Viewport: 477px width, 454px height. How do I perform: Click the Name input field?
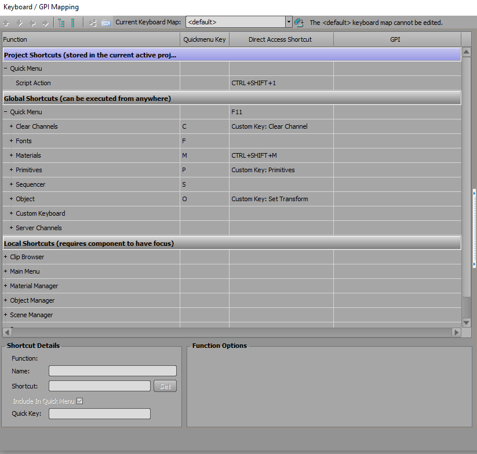pyautogui.click(x=112, y=371)
